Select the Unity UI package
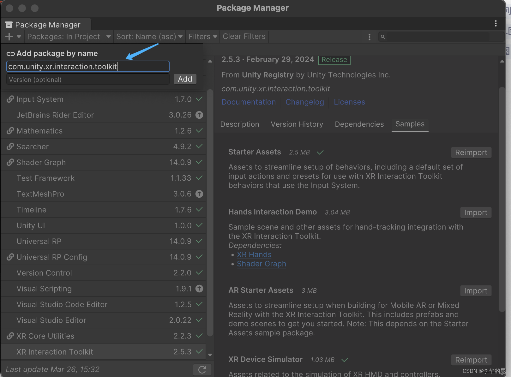Viewport: 511px width, 377px height. (x=104, y=225)
